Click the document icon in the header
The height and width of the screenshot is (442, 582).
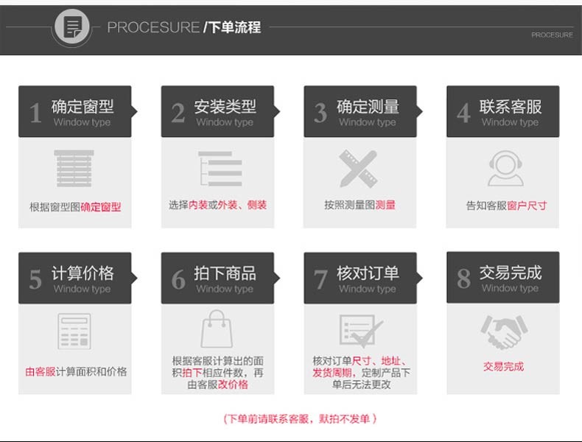coord(72,27)
